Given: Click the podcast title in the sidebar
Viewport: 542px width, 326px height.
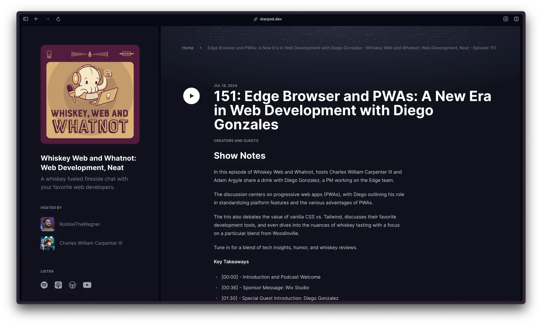Looking at the screenshot, I should tap(88, 163).
